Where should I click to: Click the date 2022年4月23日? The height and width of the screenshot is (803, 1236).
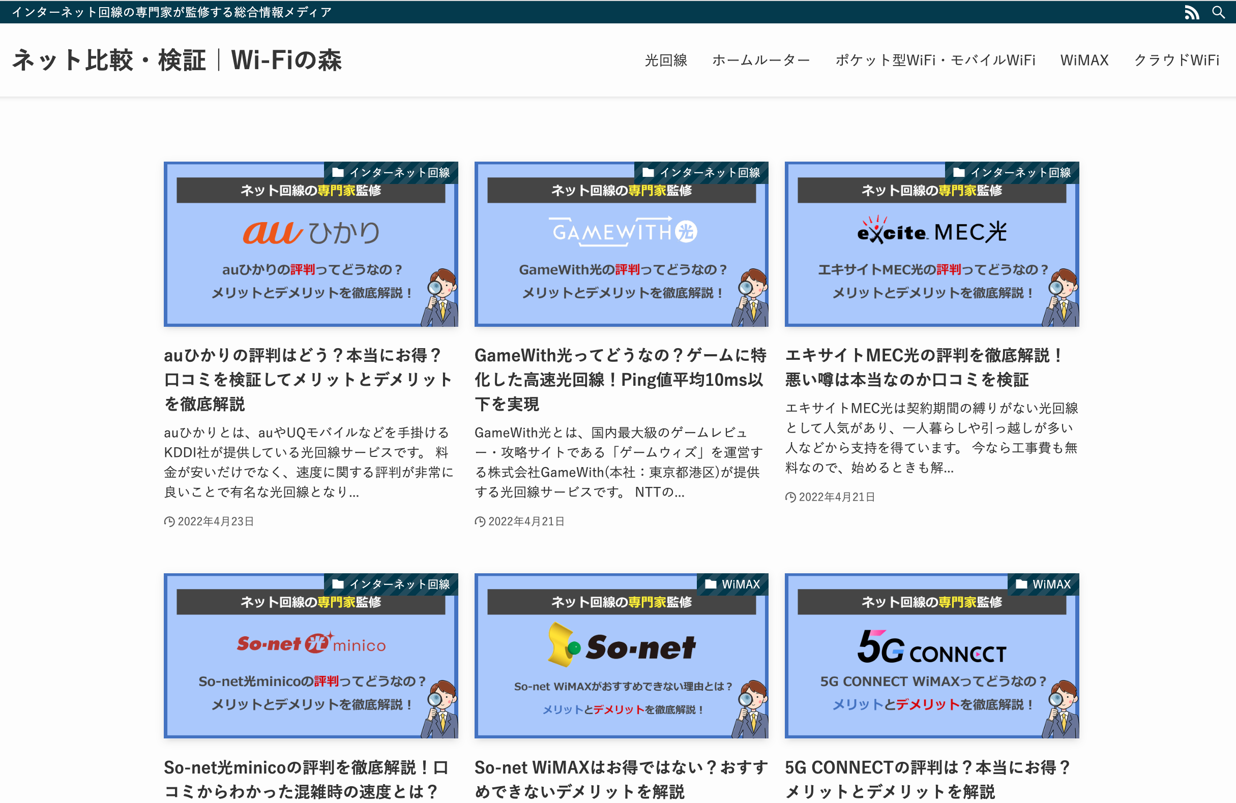(x=209, y=521)
